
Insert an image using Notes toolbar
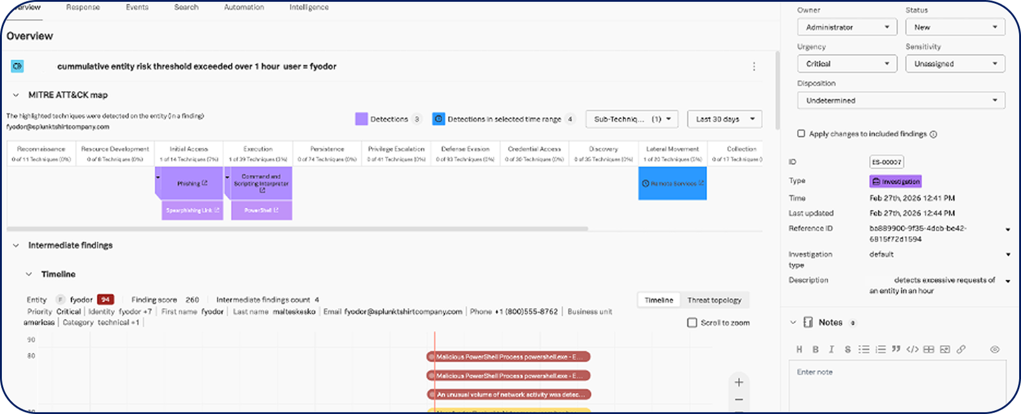click(945, 350)
